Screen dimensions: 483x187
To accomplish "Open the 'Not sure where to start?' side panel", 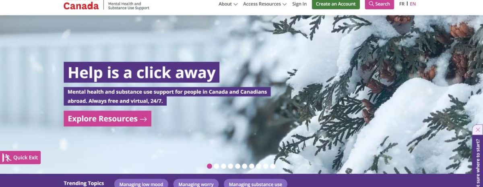I will point(478,161).
